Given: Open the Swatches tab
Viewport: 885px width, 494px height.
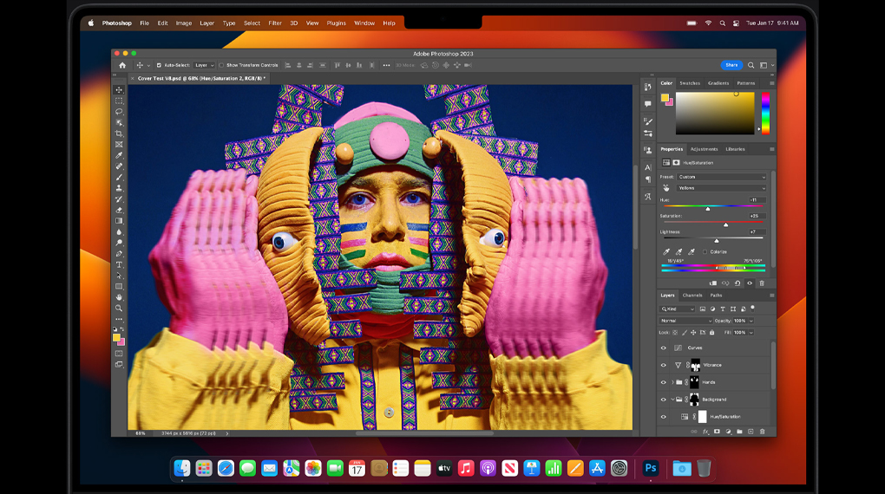Looking at the screenshot, I should tap(690, 83).
